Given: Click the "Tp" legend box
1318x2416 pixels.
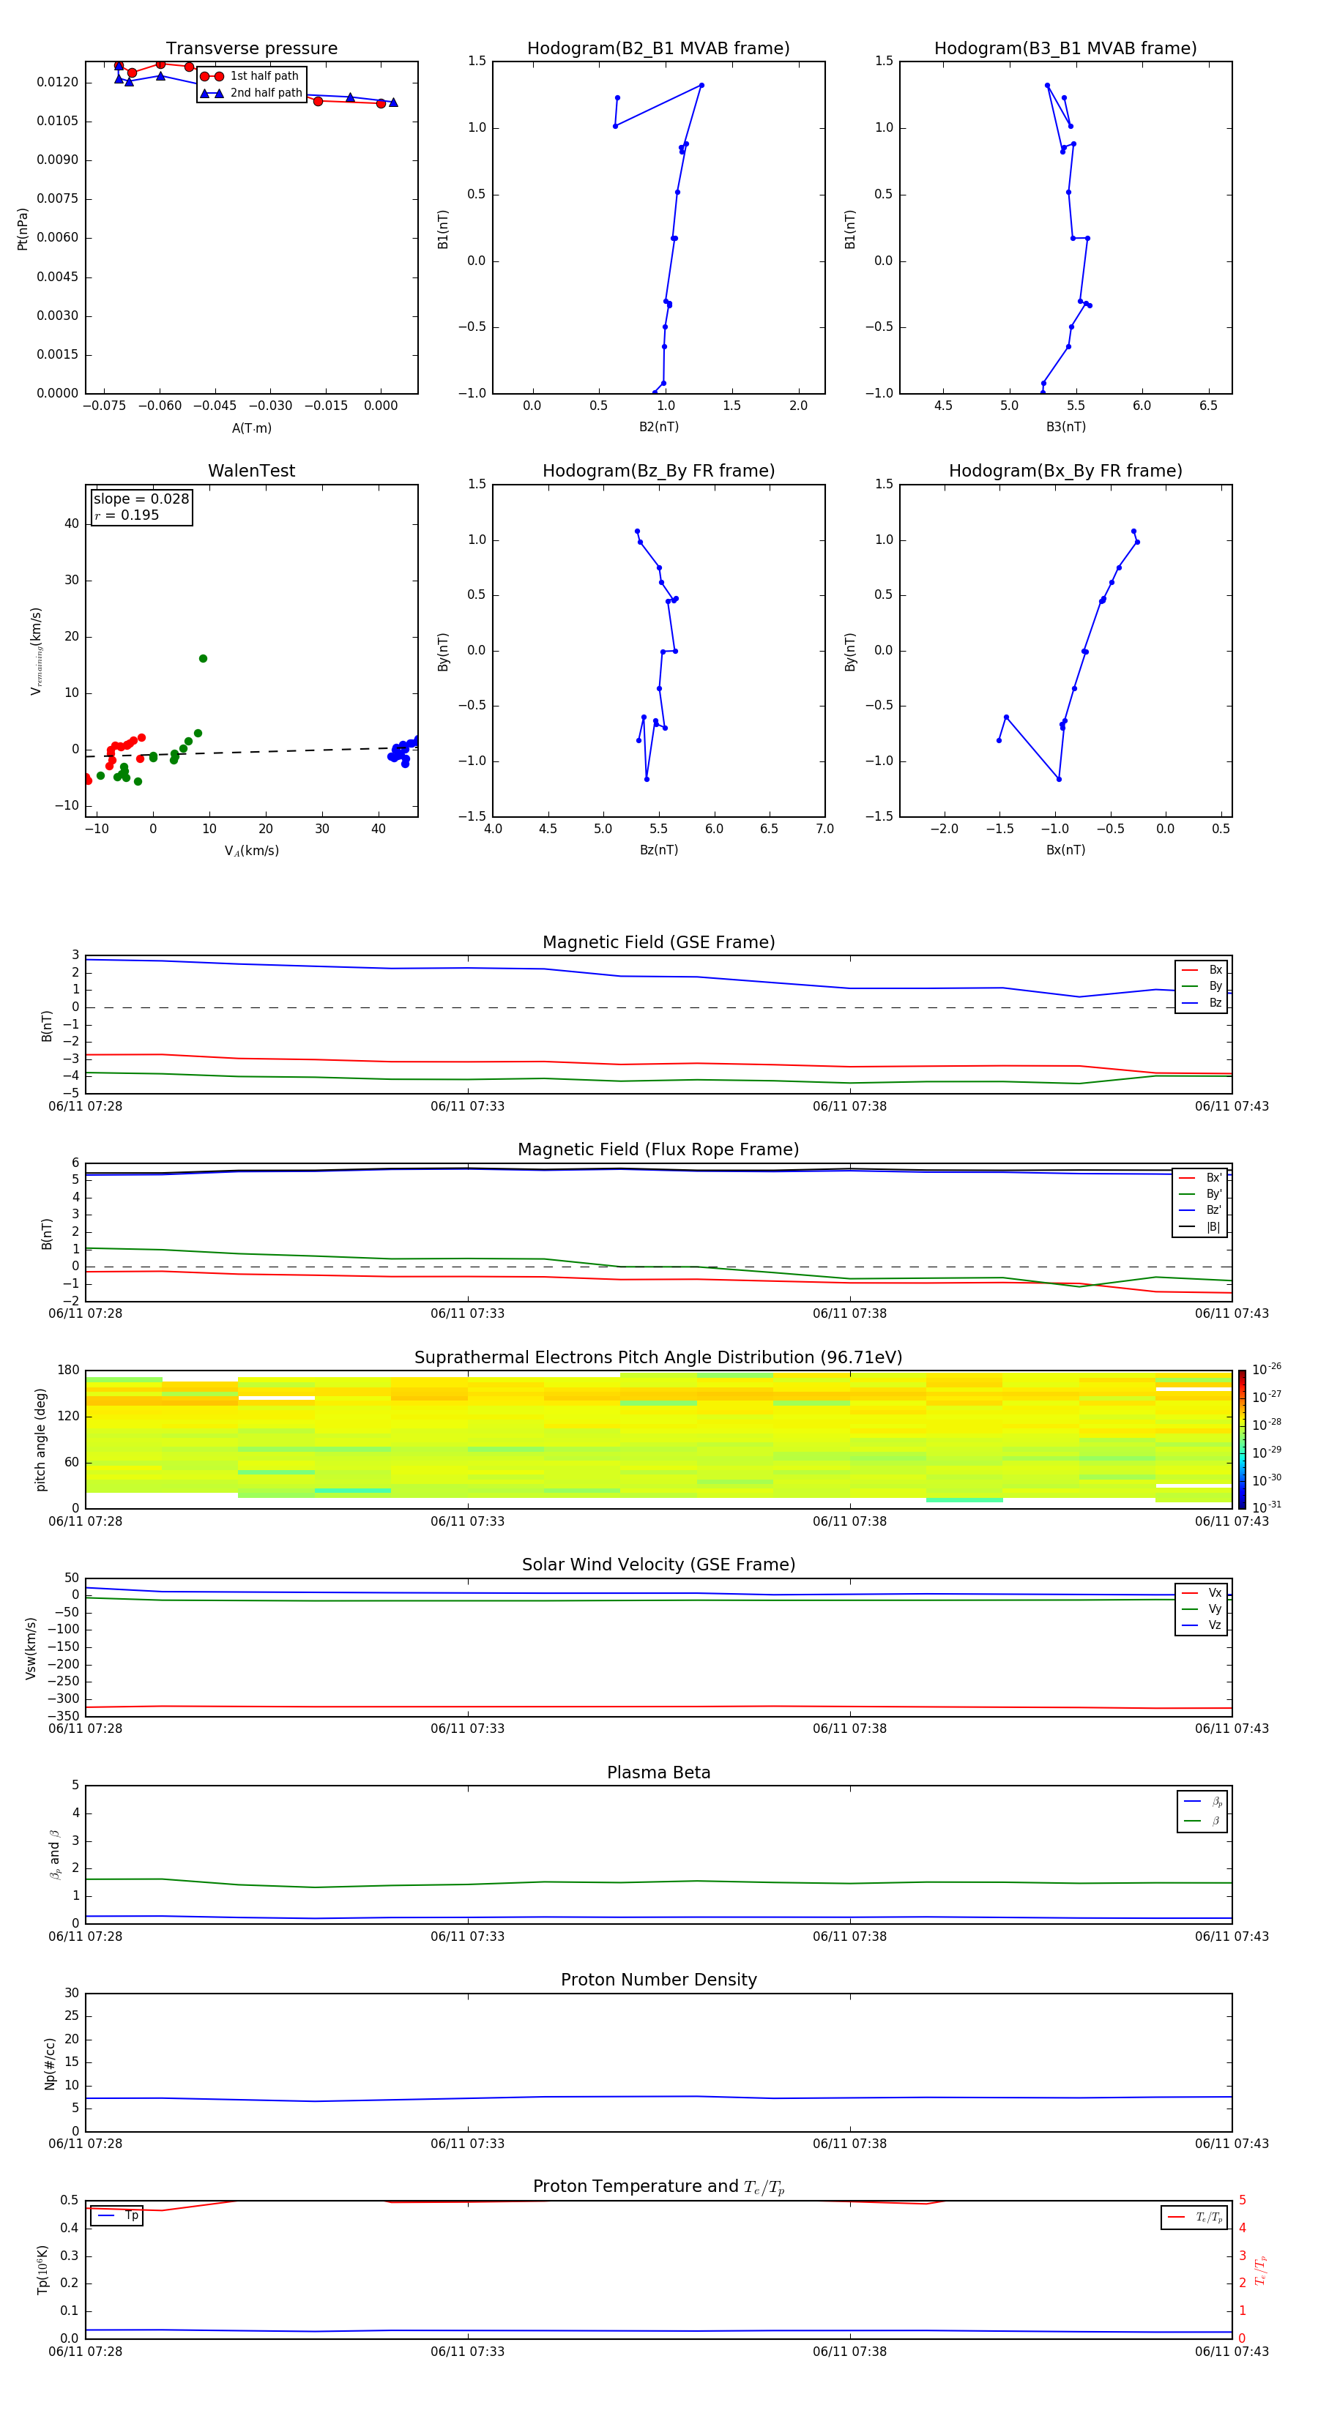Looking at the screenshot, I should [117, 2215].
